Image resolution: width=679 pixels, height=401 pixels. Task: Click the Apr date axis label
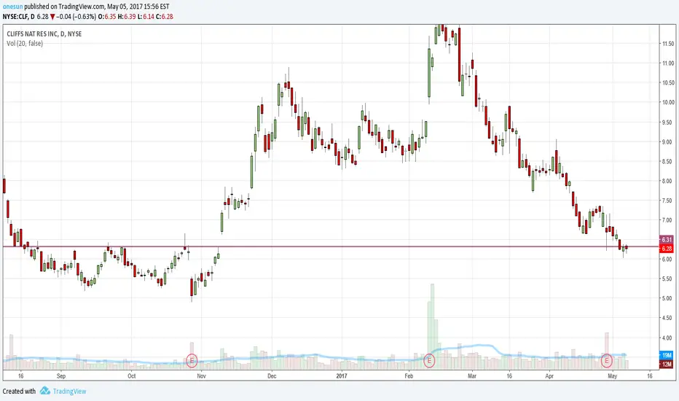click(549, 376)
